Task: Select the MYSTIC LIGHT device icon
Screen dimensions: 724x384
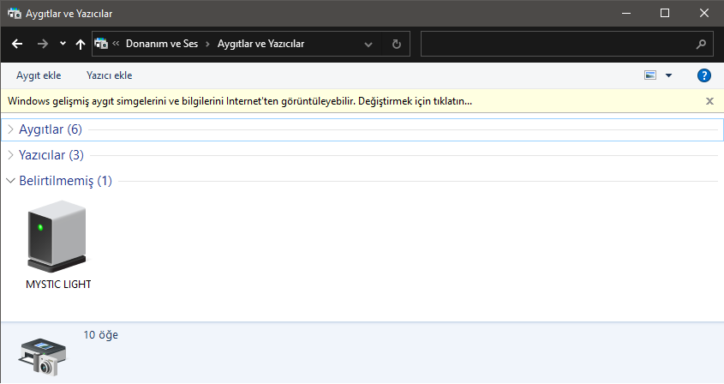Action: coord(57,236)
